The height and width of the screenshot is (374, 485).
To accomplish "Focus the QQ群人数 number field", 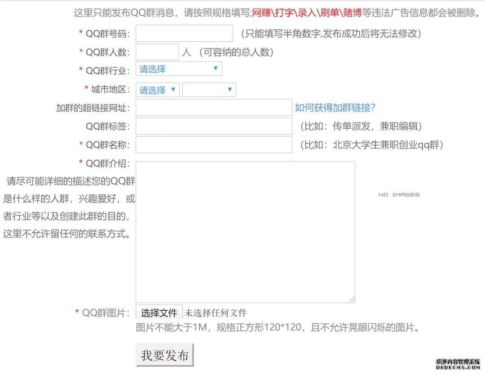I will click(157, 52).
